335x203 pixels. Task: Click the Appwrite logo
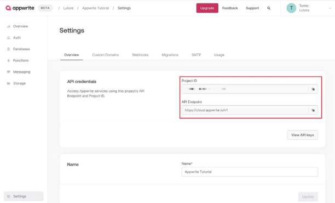click(20, 8)
